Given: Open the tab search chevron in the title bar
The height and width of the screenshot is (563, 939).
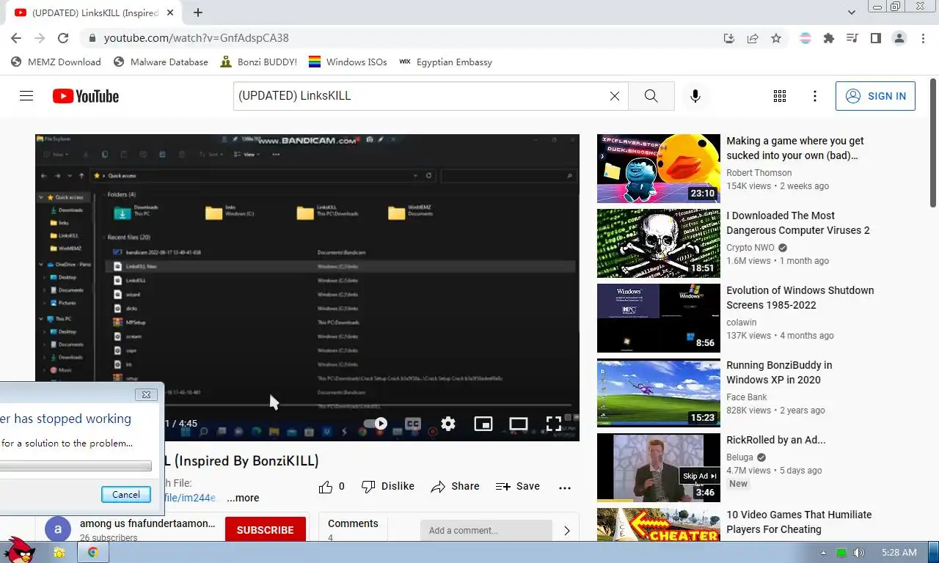Looking at the screenshot, I should pos(852,12).
